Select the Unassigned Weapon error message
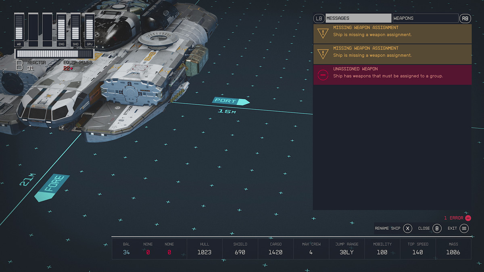Viewport: 484px width, 272px height. pyautogui.click(x=392, y=75)
